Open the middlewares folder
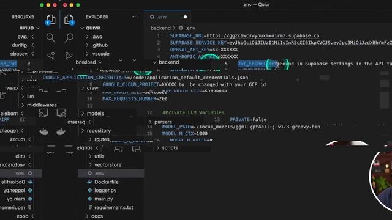The height and width of the screenshot is (220, 392). (x=42, y=105)
